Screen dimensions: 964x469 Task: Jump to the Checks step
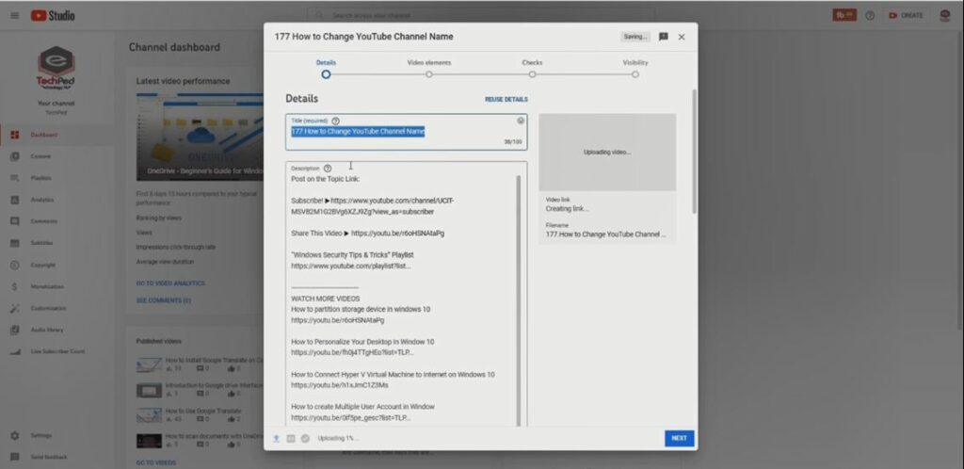pyautogui.click(x=532, y=73)
